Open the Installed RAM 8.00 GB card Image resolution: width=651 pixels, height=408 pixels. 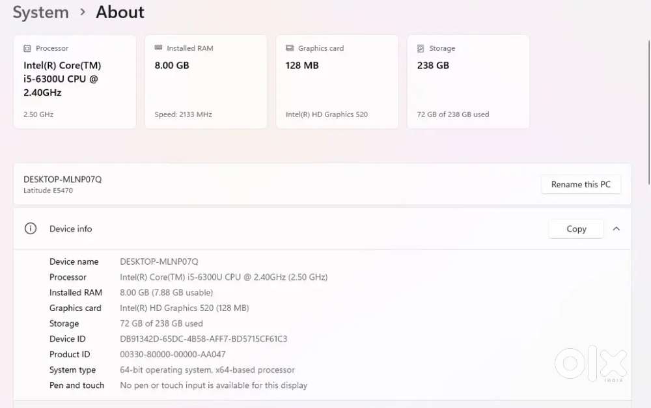tap(206, 82)
